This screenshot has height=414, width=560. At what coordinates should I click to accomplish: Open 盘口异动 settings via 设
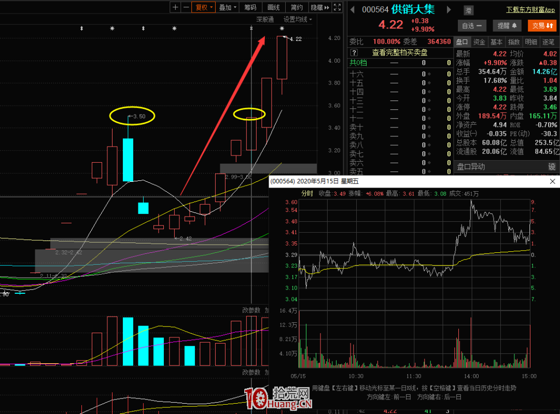(x=552, y=167)
